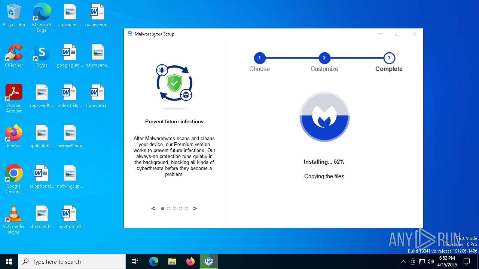Select the CCleaner desktop shortcut
This screenshot has width=479, height=269.
click(x=14, y=55)
